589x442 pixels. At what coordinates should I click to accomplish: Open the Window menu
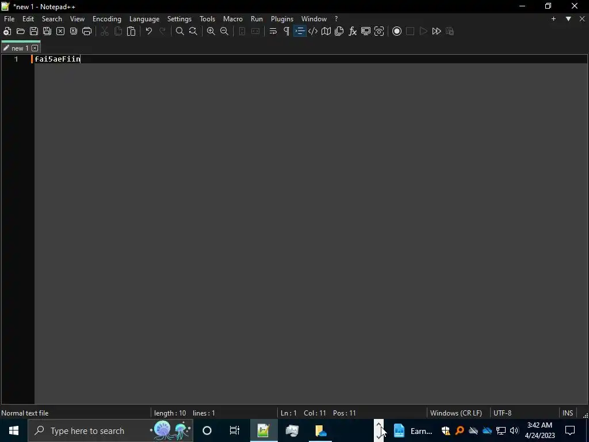click(314, 19)
